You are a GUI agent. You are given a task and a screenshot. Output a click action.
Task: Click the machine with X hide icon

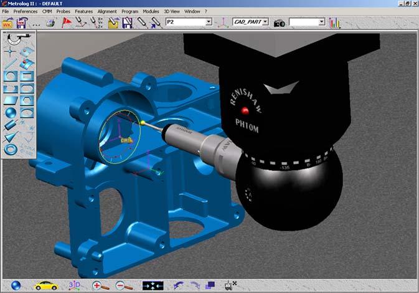[230, 286]
